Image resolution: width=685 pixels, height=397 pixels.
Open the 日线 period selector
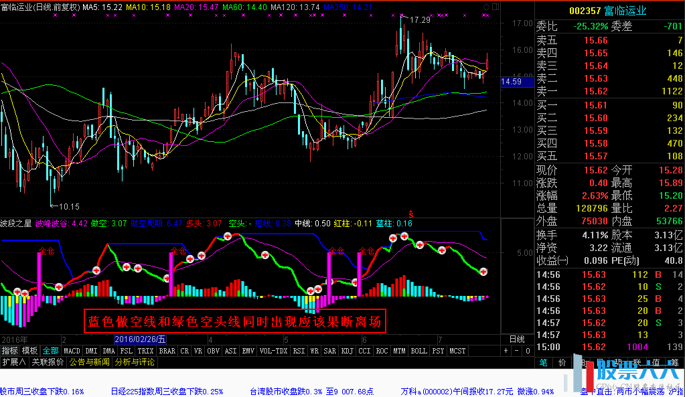tap(517, 339)
